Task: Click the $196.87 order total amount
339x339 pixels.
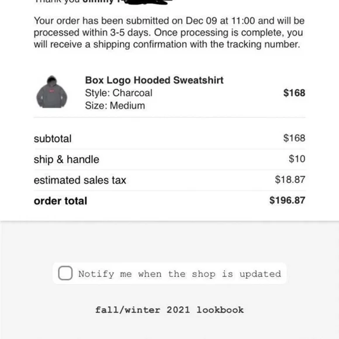Action: click(288, 200)
